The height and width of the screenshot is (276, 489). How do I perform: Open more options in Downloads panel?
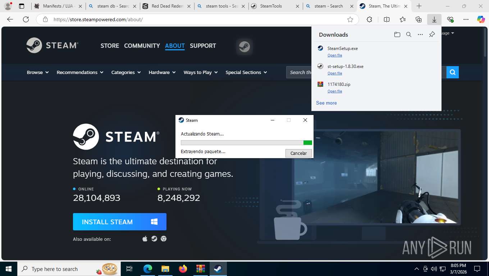[x=420, y=34]
